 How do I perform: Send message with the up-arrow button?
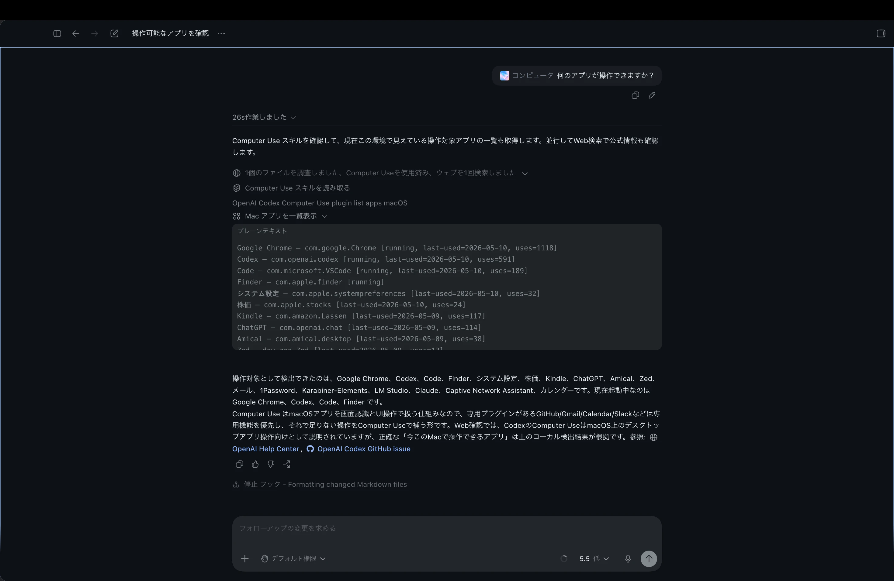(649, 559)
